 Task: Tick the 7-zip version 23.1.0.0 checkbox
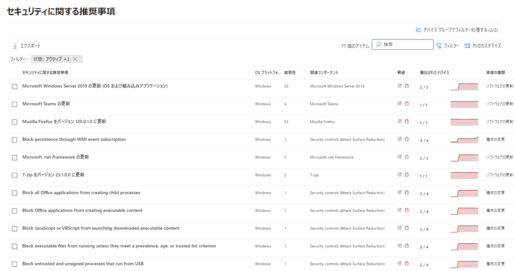point(15,175)
